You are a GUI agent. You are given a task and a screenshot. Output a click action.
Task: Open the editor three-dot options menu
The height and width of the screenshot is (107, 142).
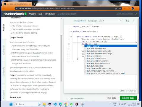pos(134,21)
